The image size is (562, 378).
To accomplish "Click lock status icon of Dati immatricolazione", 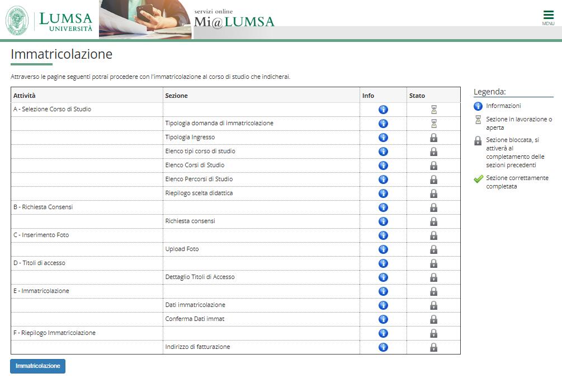I will point(434,305).
